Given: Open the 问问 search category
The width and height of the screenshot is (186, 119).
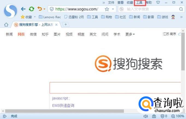Looking at the screenshot, I should [x=105, y=34].
